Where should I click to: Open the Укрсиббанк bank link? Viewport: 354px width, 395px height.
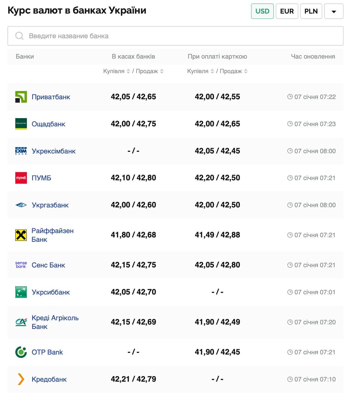[x=51, y=292]
